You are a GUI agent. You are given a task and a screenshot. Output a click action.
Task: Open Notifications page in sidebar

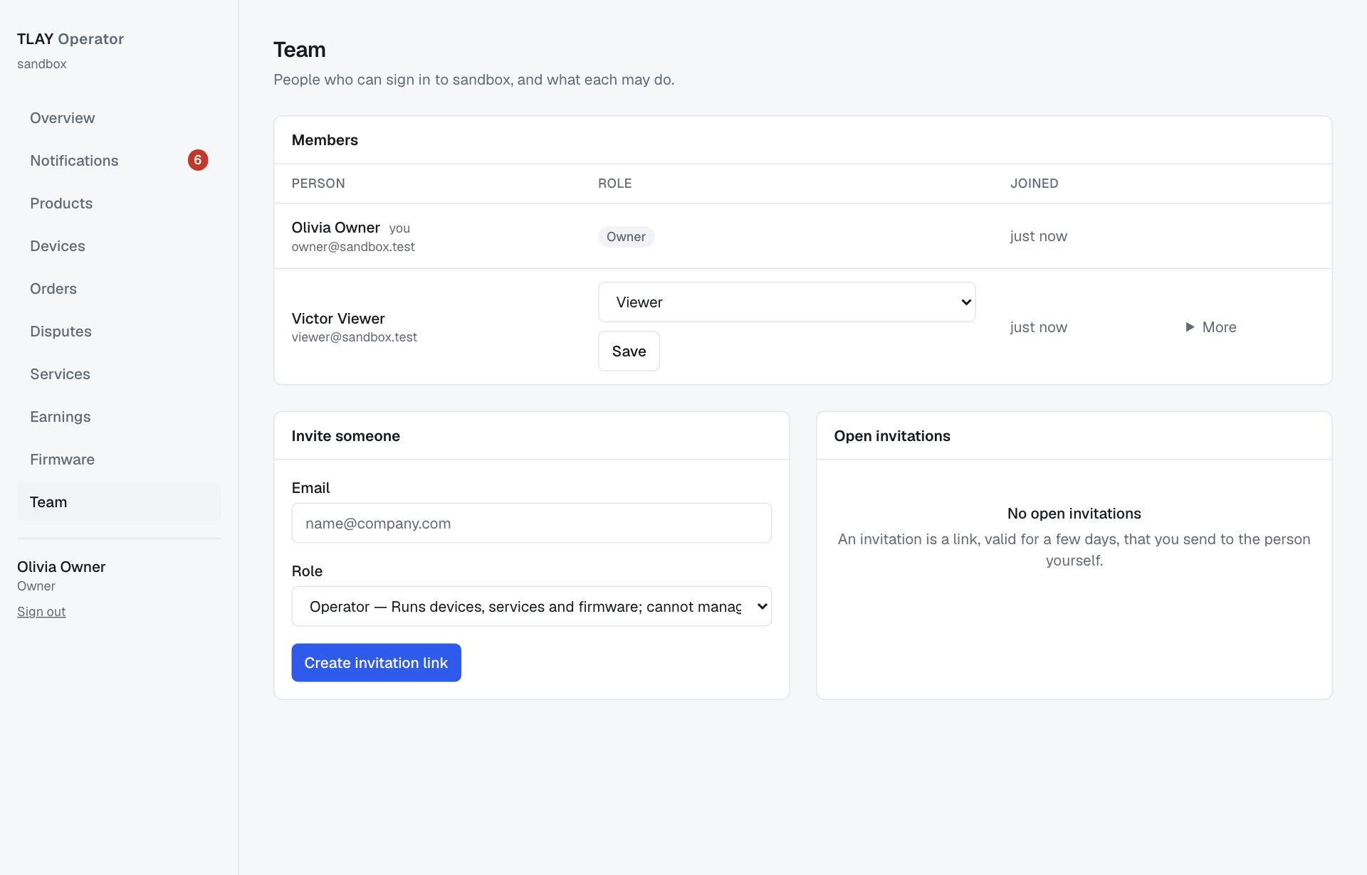point(119,161)
